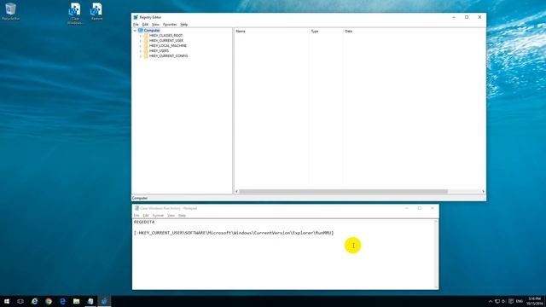The image size is (546, 307).
Task: Select the Clear Windows desktop file icon
Action: 75,14
